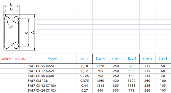Click dimension label C in the drawing

[26, 32]
